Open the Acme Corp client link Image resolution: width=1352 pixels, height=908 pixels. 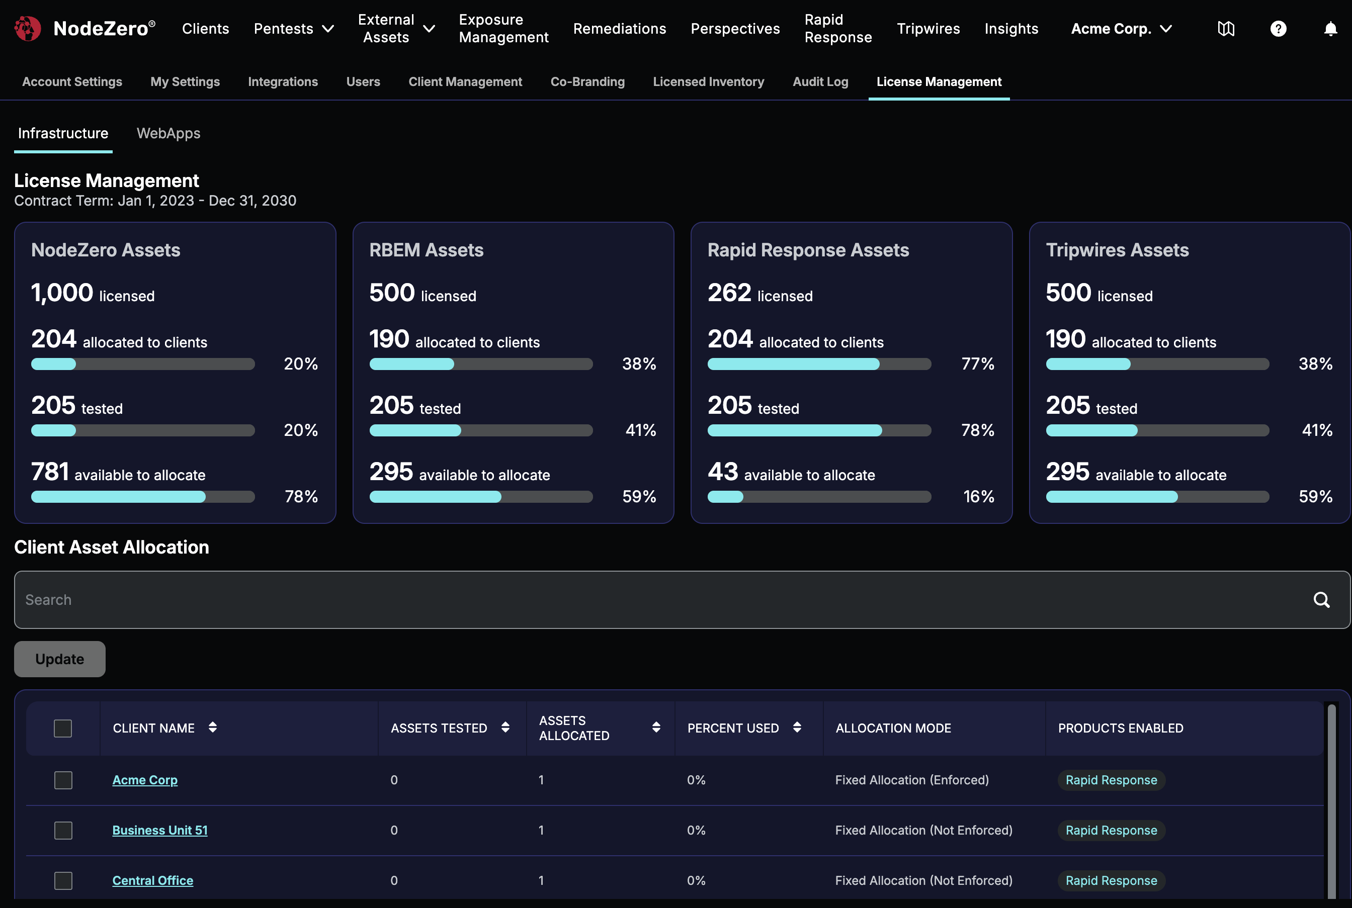coord(145,779)
